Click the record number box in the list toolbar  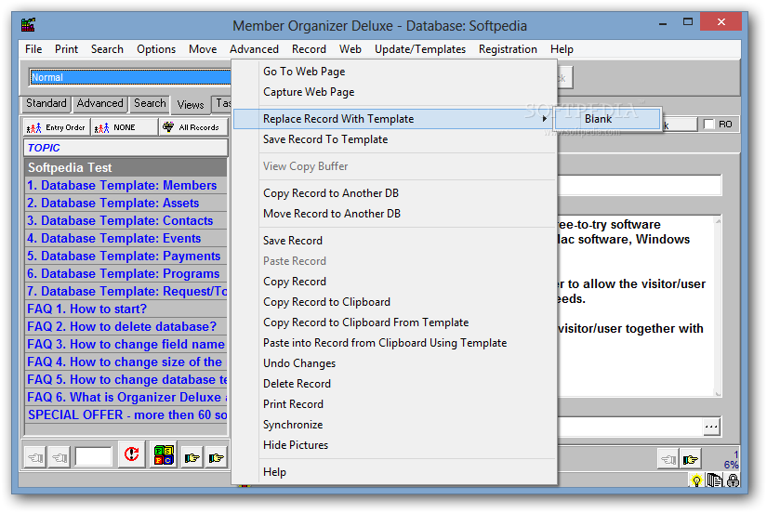point(93,456)
